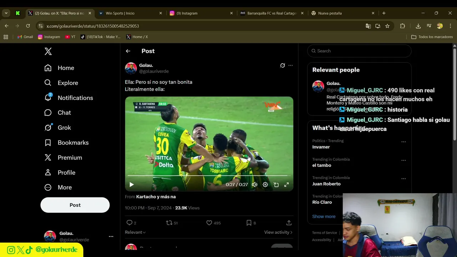The height and width of the screenshot is (257, 457).
Task: Open Grok from the sidebar
Action: coord(57,128)
